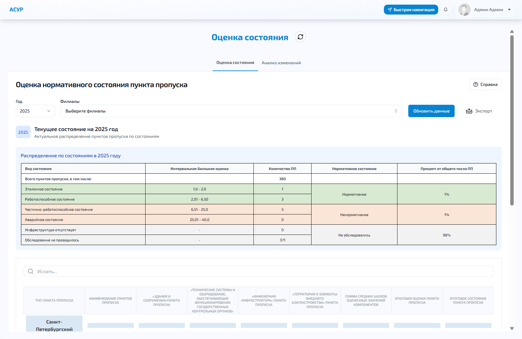The image size is (522, 339).
Task: Switch to the Анализ изменений tab
Action: (281, 63)
